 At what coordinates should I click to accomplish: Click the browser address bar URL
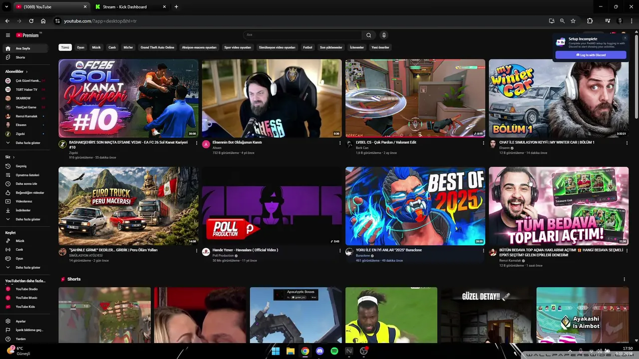(100, 21)
